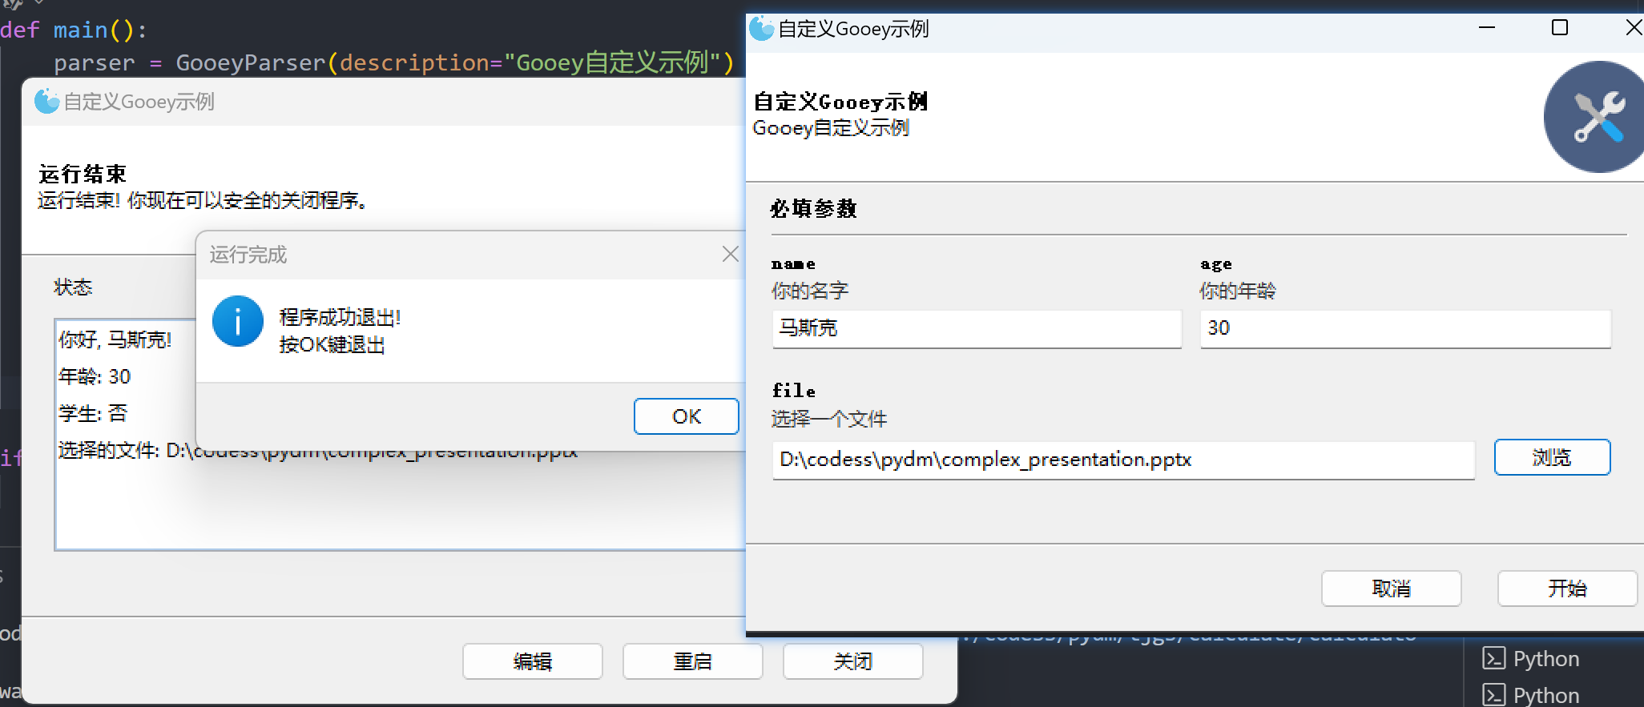Click the 程序成功退出! message text
Image resolution: width=1644 pixels, height=707 pixels.
click(340, 317)
